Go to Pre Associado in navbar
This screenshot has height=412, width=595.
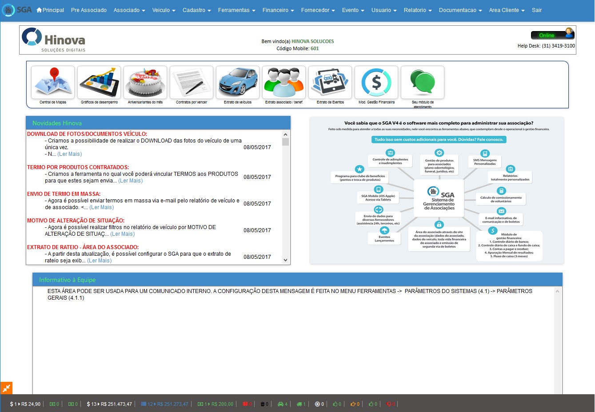89,10
